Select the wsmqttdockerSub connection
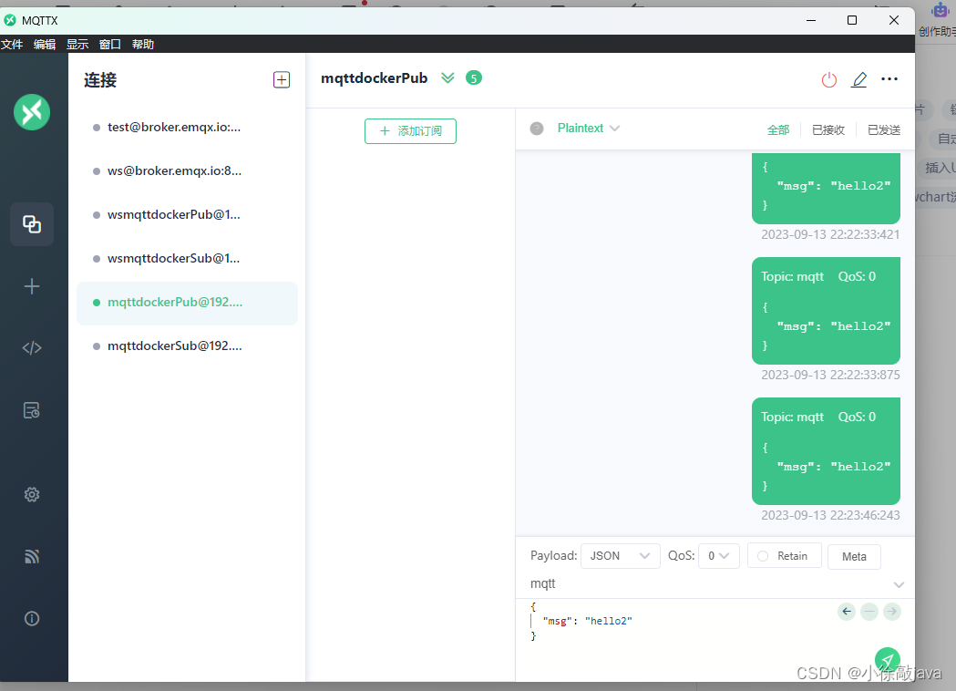Screen dimensions: 956x691 tap(187, 259)
